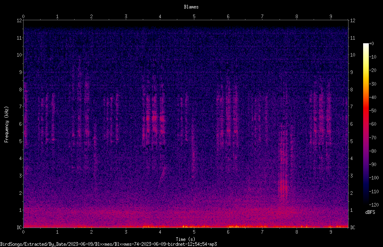Click the "DC" label on left frequency axis
Viewport: 383px width, 247px height.
[x=19, y=228]
